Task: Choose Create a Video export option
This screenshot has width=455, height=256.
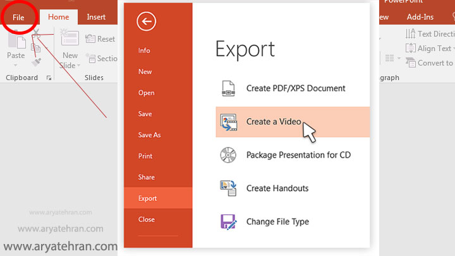Action: click(273, 122)
